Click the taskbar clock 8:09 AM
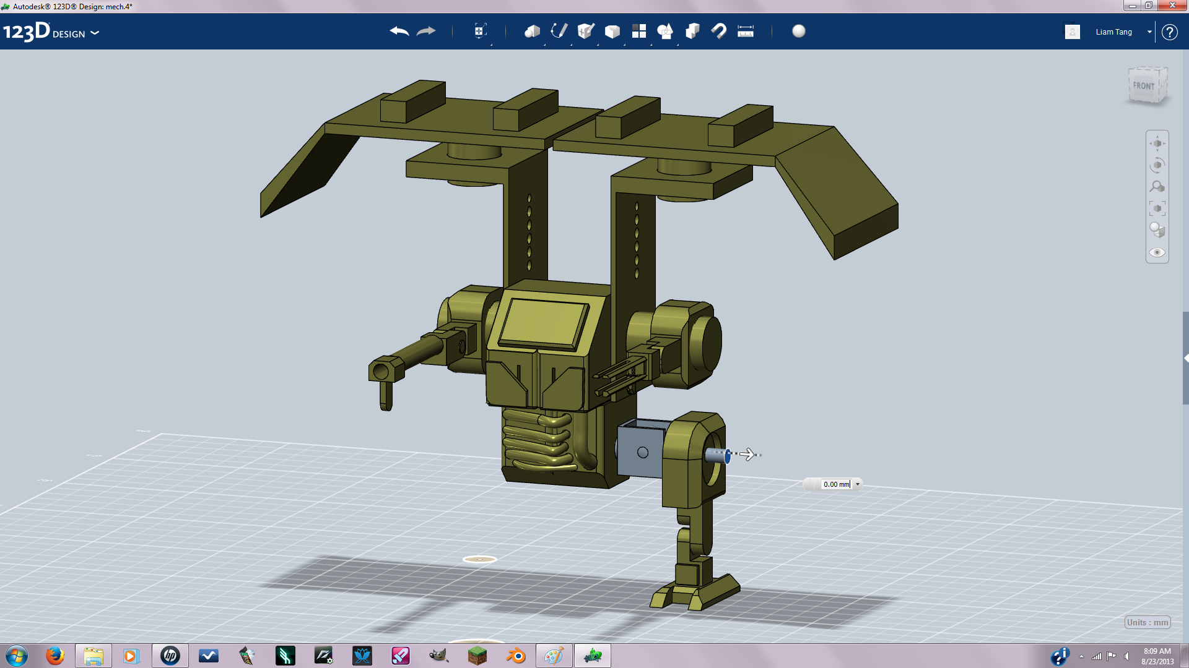The image size is (1189, 668). [x=1157, y=651]
